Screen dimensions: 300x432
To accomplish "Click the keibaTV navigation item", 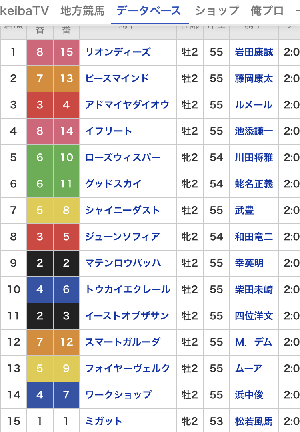I will (24, 11).
